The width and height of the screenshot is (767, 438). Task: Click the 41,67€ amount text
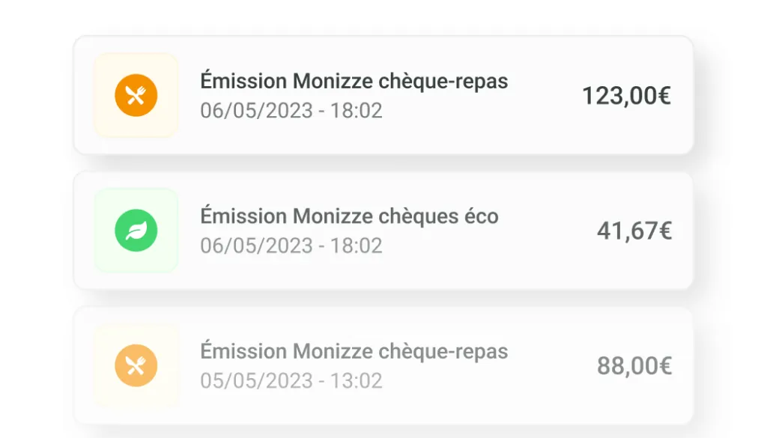click(x=634, y=230)
